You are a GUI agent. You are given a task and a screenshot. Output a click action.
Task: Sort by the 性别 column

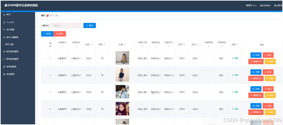tap(104, 44)
